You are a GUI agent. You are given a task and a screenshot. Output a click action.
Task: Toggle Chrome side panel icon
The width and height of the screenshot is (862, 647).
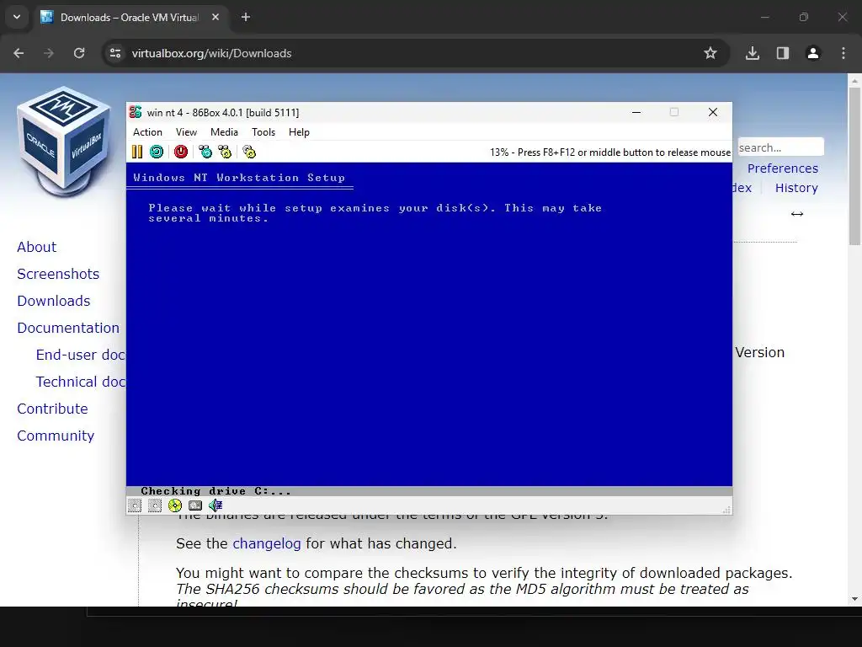(x=783, y=53)
